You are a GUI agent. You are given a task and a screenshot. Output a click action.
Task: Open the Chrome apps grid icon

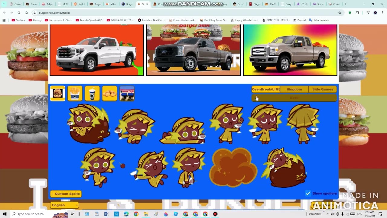pyautogui.click(x=4, y=20)
